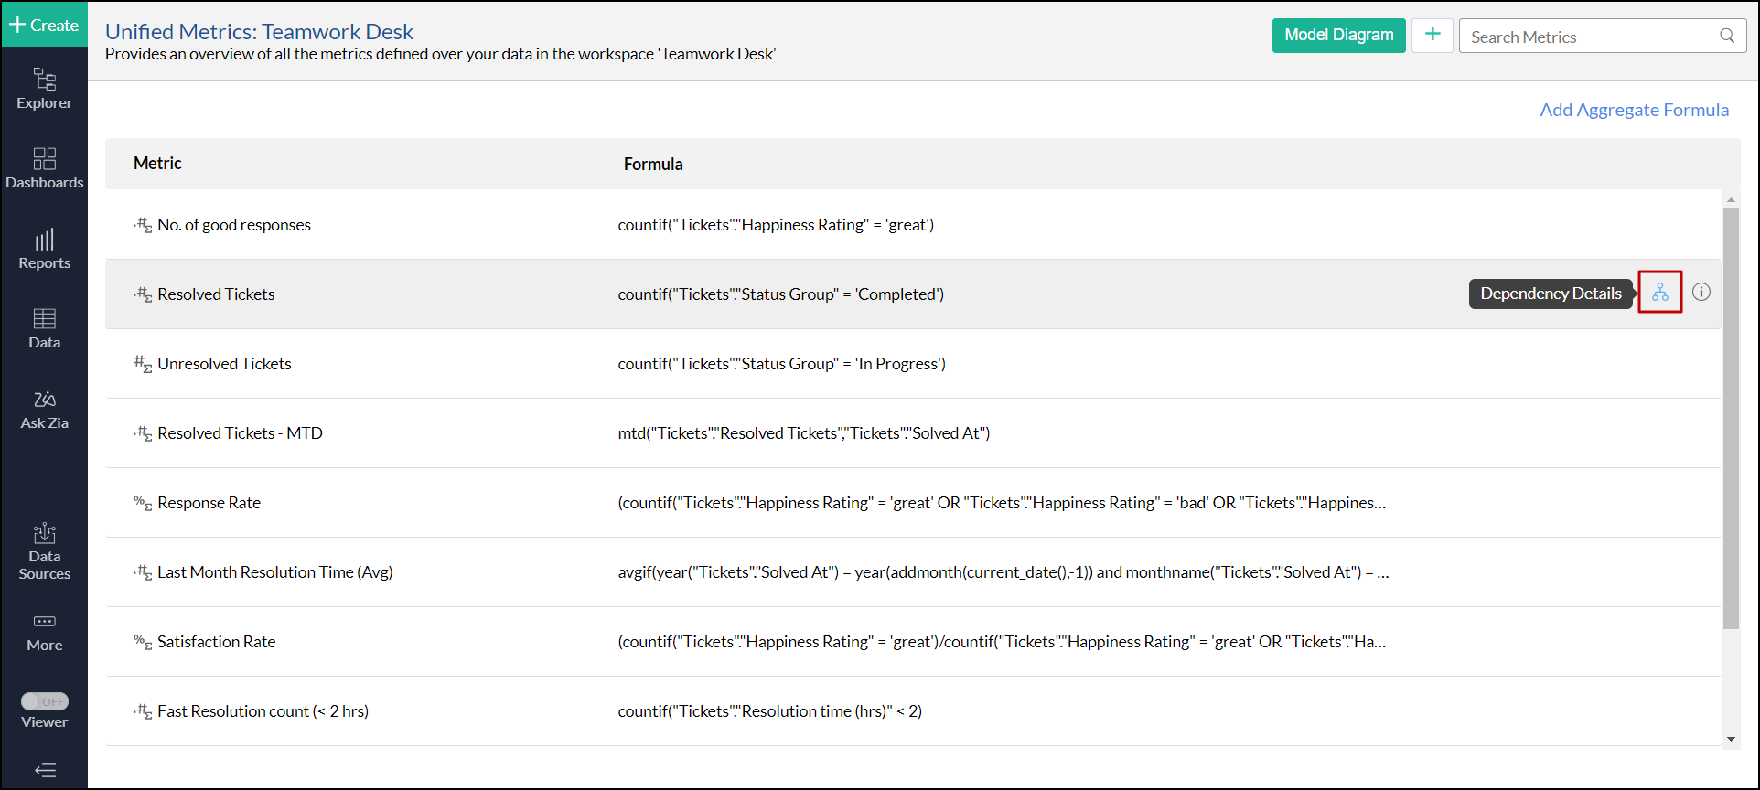1760x790 pixels.
Task: Click the Add Aggregate Formula link
Action: (x=1634, y=110)
